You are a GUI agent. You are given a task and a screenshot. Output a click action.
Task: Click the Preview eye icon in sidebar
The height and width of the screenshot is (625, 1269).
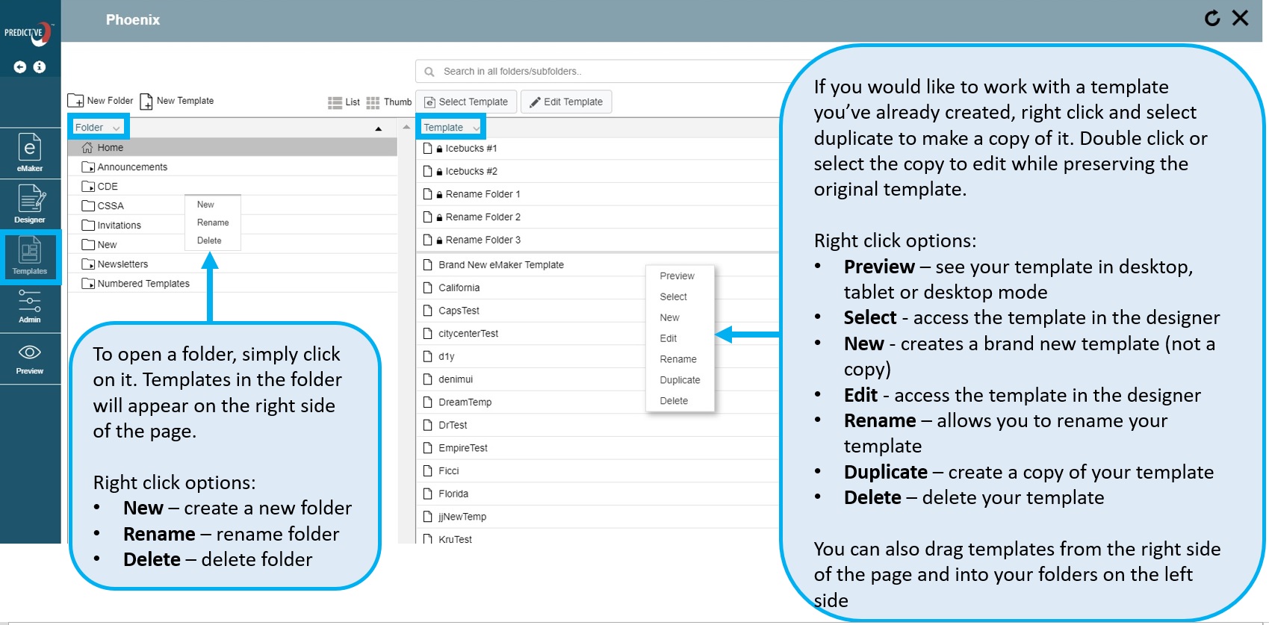pos(30,357)
